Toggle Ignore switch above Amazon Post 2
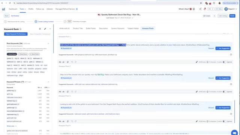This screenshot has height=135, width=240. pos(224,62)
